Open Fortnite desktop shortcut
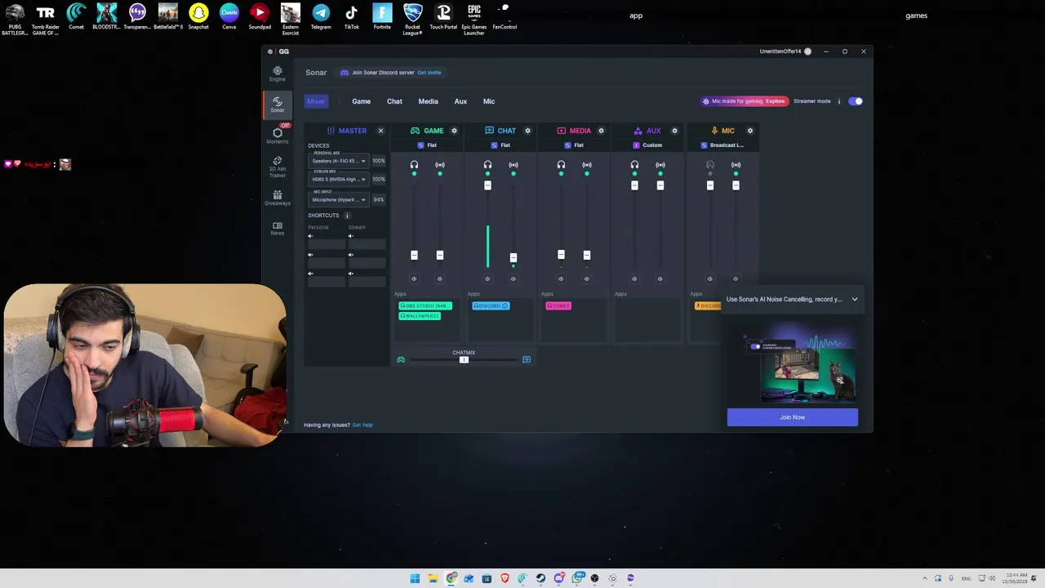The image size is (1045, 588). click(x=382, y=17)
